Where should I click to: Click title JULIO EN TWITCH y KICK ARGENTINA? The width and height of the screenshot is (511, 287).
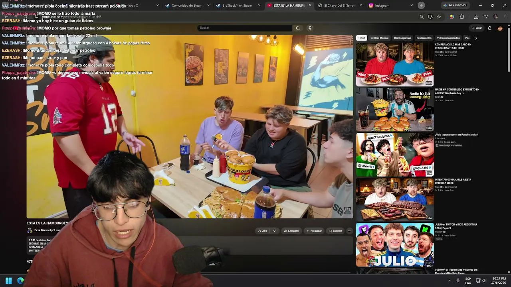[456, 226]
